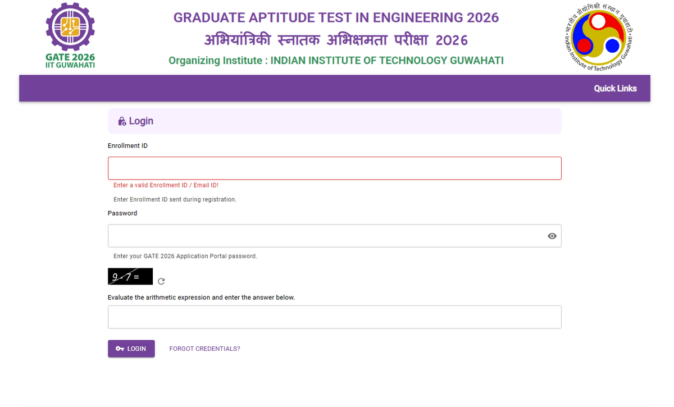Screen dimensions: 674x407
Task: Click the key icon inside the LOGIN button
Action: (119, 348)
